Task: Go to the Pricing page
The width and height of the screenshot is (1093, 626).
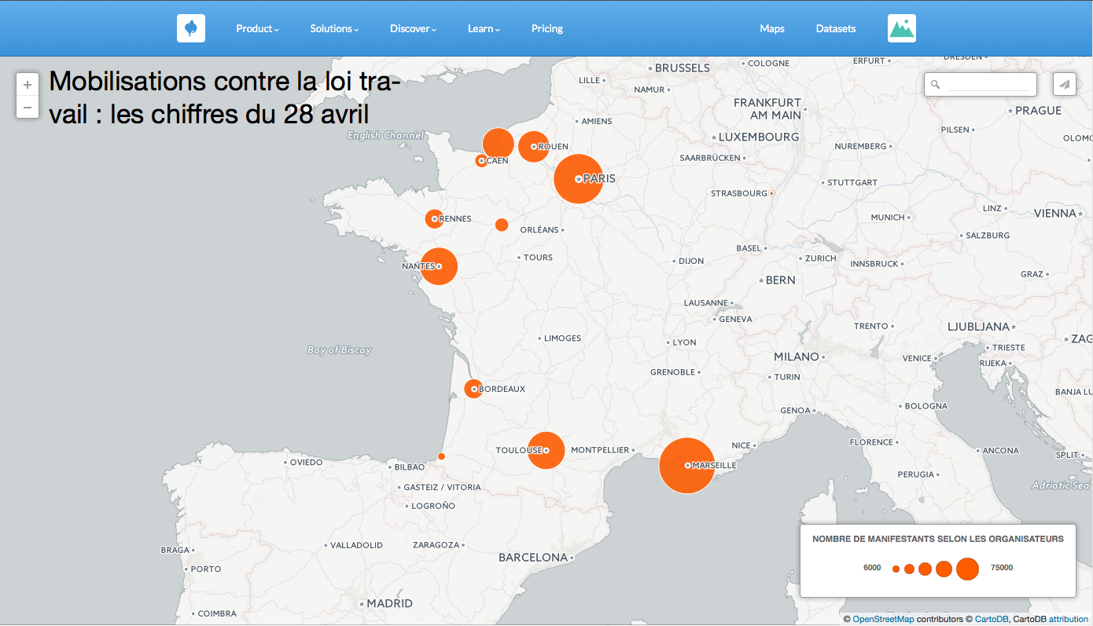Action: [x=547, y=28]
